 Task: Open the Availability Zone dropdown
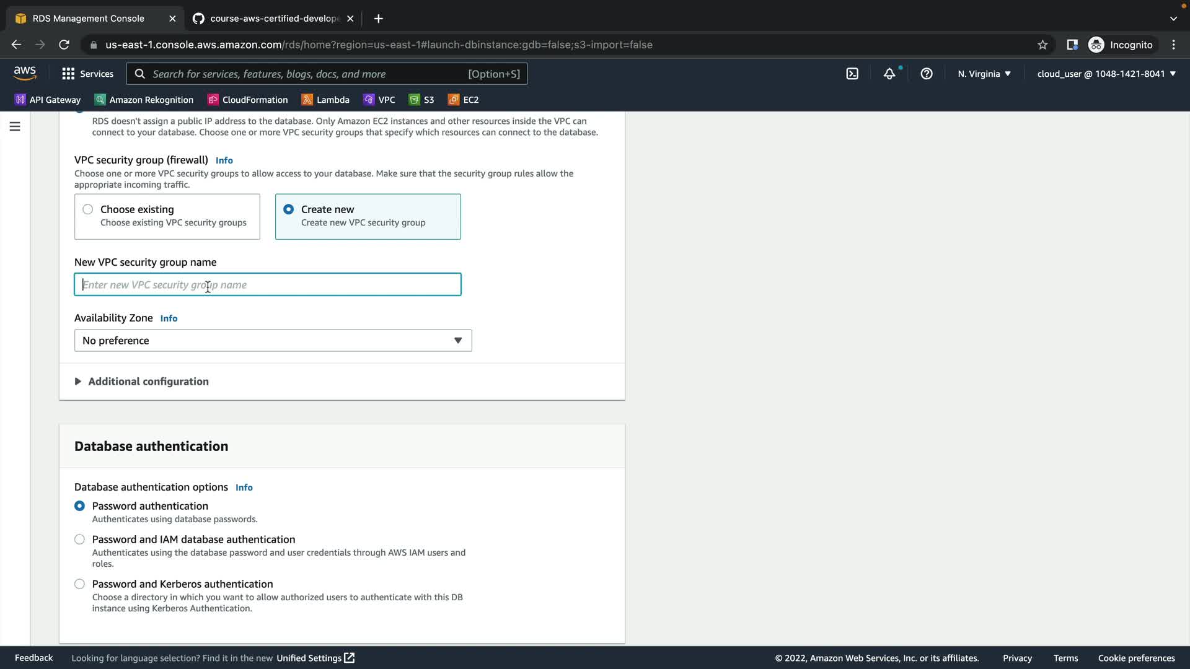(273, 341)
